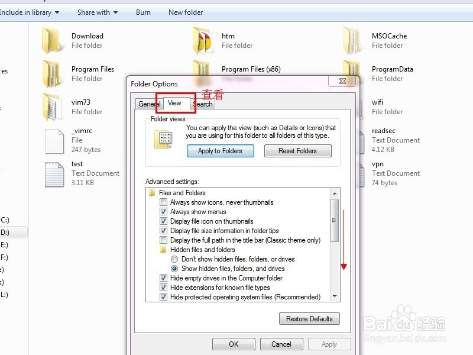Screen dimensions: 473x355
Task: Select the wifi folder name
Action: pos(377,102)
